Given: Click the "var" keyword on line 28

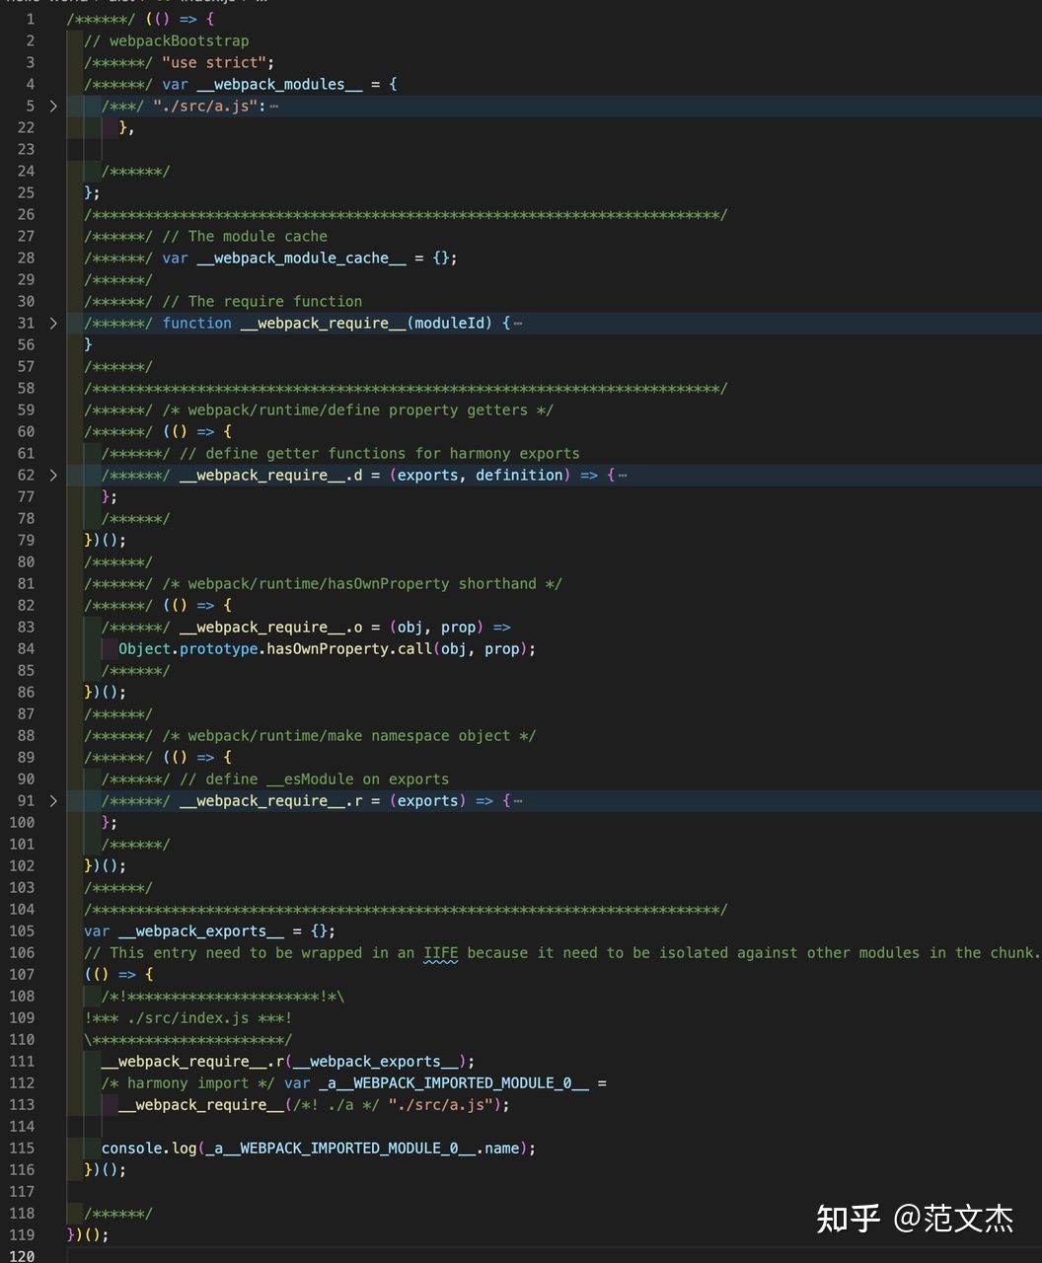Looking at the screenshot, I should tap(175, 258).
